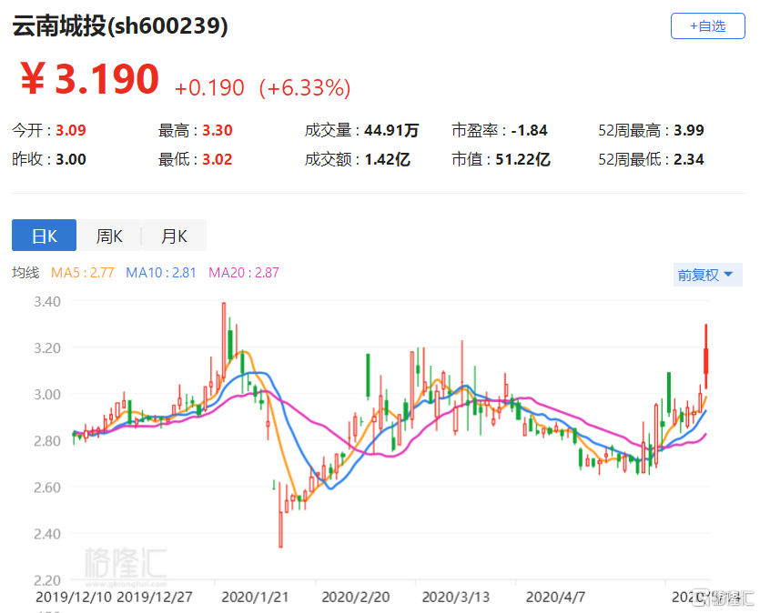Click the 2019/12/10 date axis label
Image resolution: width=760 pixels, height=613 pixels.
click(x=74, y=597)
